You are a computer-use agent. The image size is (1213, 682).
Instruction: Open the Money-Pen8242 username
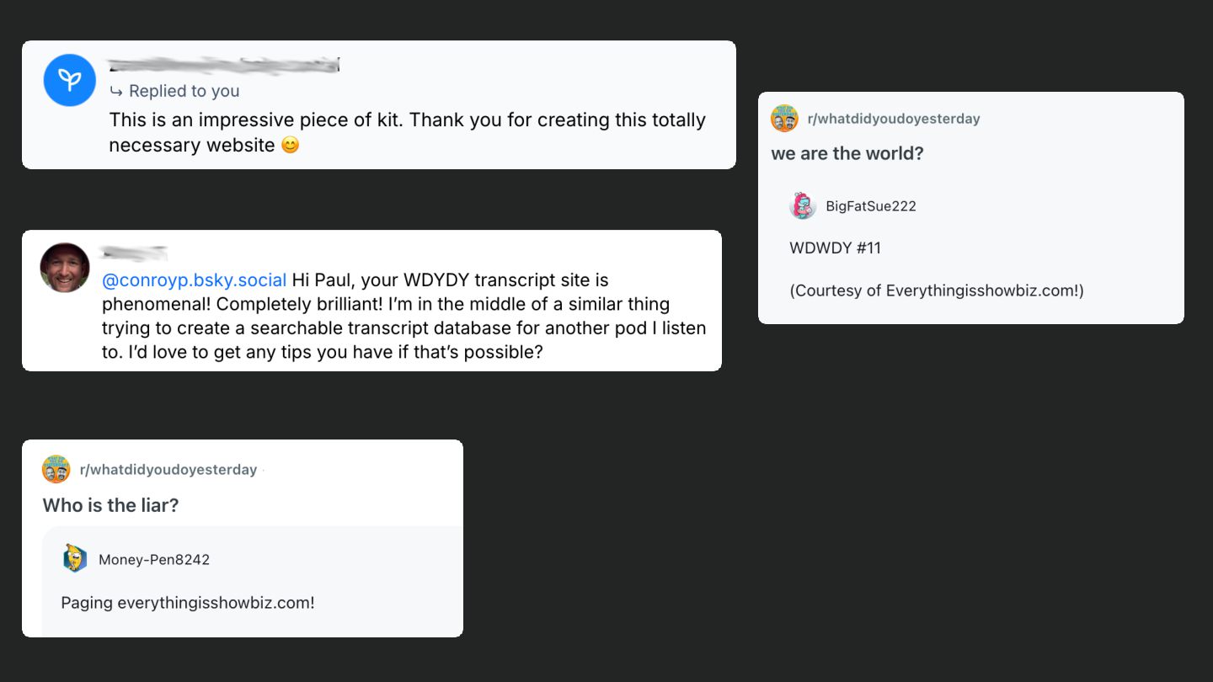pos(154,560)
